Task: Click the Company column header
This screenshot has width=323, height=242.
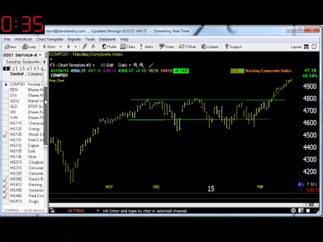Action: pos(35,74)
